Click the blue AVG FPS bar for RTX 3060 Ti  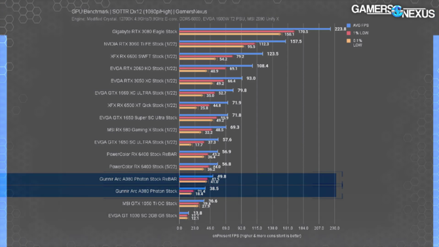pyautogui.click(x=233, y=41)
